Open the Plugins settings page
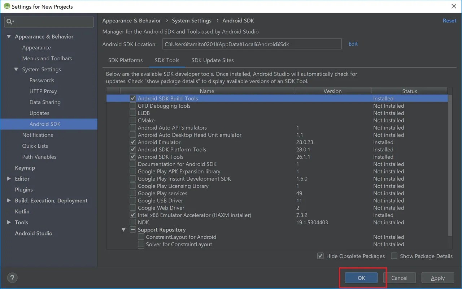The height and width of the screenshot is (289, 462). tap(24, 190)
